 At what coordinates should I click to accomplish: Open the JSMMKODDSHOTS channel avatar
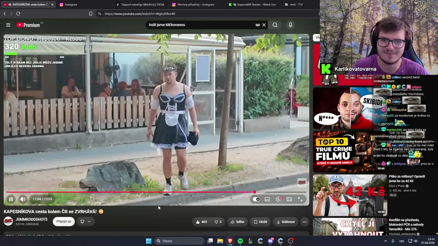point(8,221)
